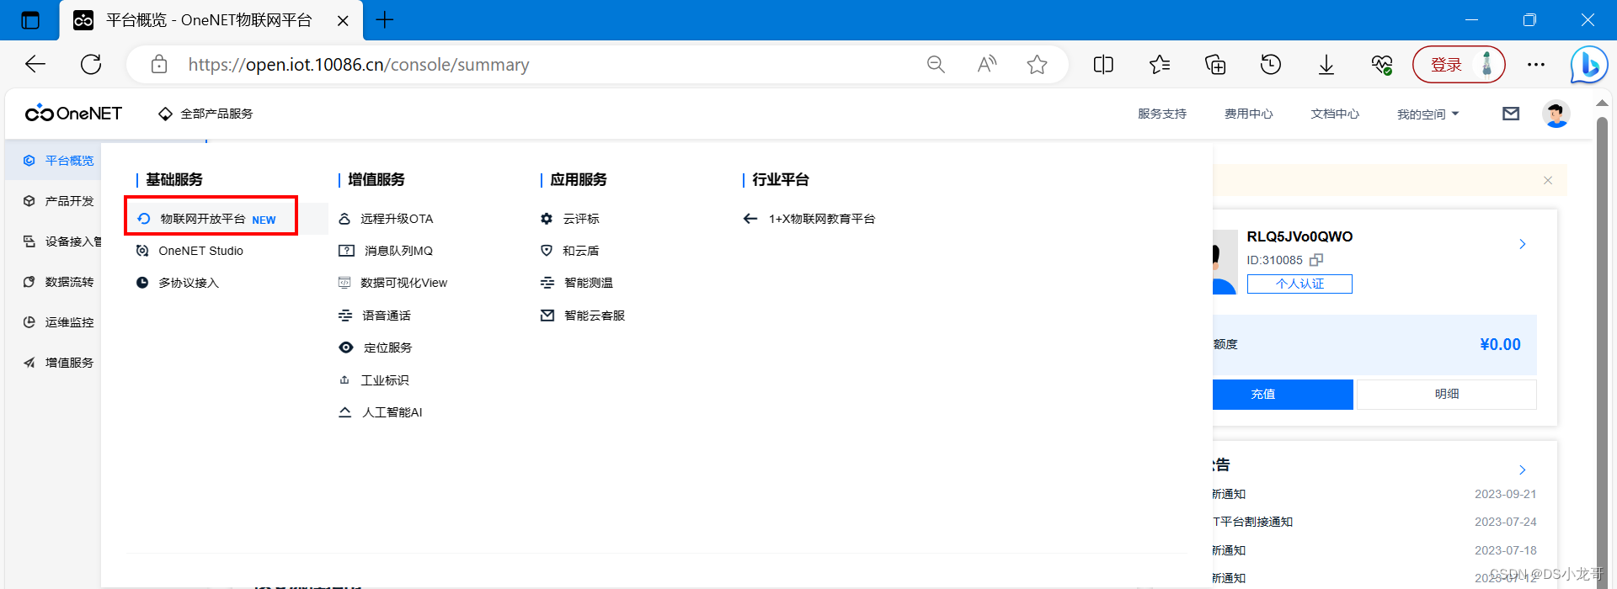Viewport: 1617px width, 589px height.
Task: Open tab actions menu icon
Action: click(x=30, y=20)
